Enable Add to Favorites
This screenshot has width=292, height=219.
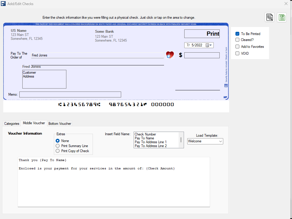(x=237, y=46)
